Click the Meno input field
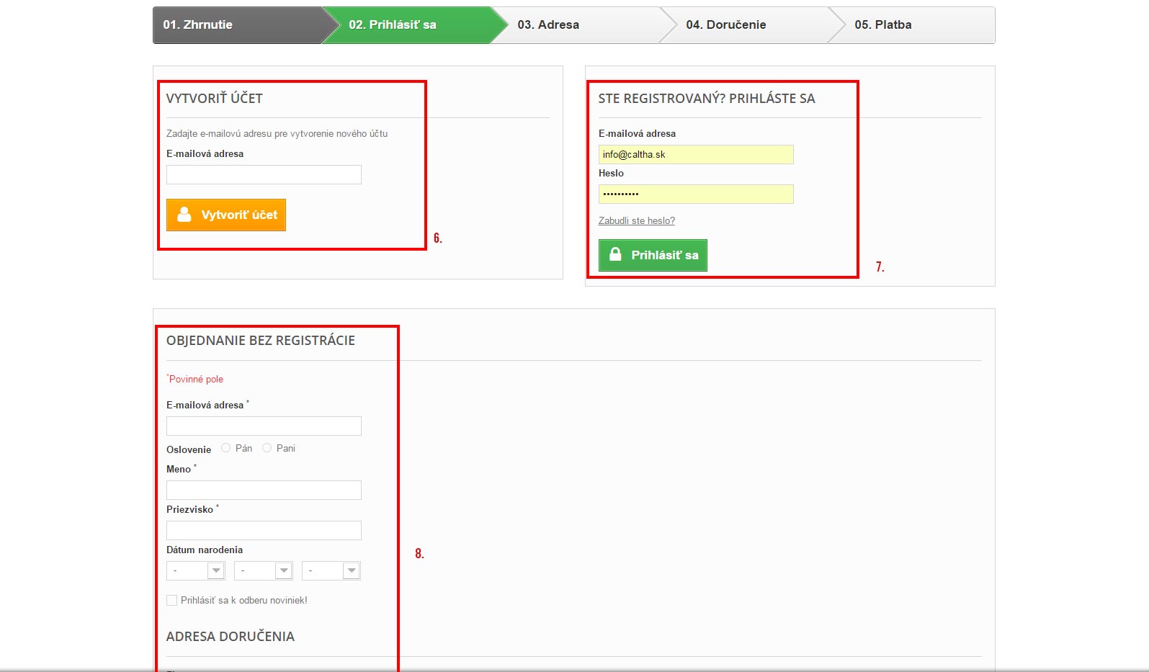This screenshot has width=1149, height=672. tap(264, 490)
